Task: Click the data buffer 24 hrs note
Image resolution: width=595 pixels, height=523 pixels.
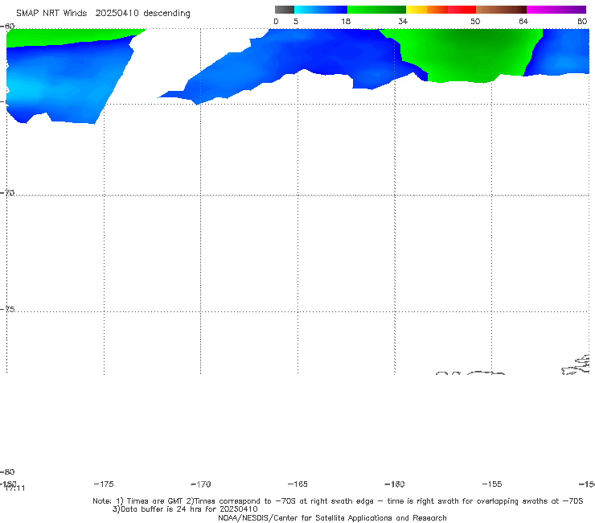Action: point(185,509)
